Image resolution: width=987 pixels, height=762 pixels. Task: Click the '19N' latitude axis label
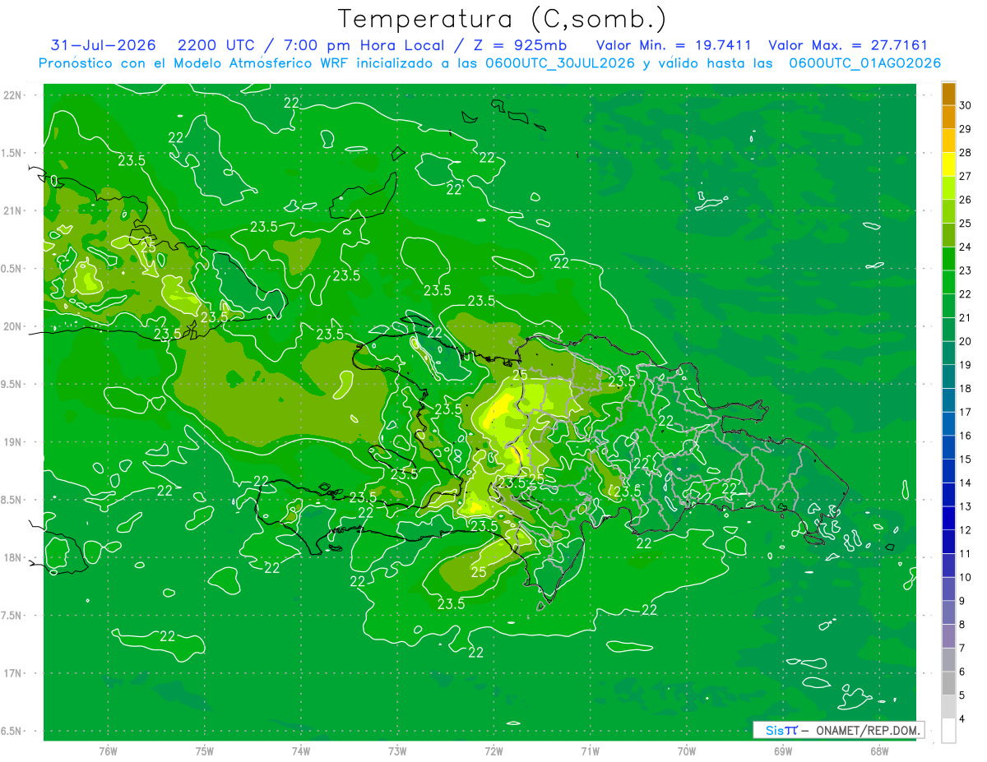(x=13, y=442)
